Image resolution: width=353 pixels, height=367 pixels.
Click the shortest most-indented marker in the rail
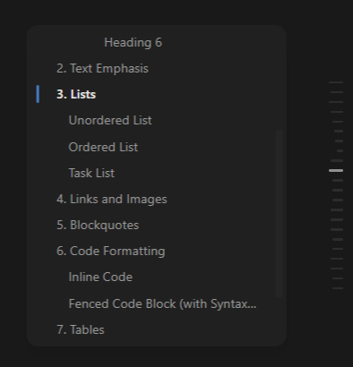(x=340, y=150)
